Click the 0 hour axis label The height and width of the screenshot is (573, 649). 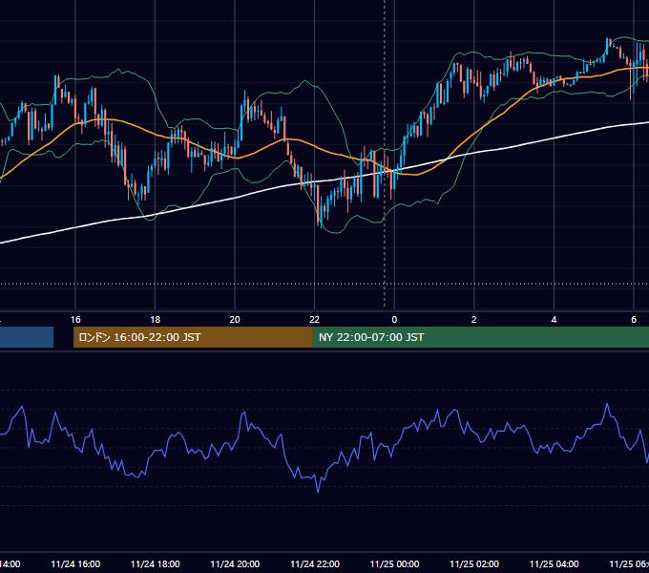(394, 319)
